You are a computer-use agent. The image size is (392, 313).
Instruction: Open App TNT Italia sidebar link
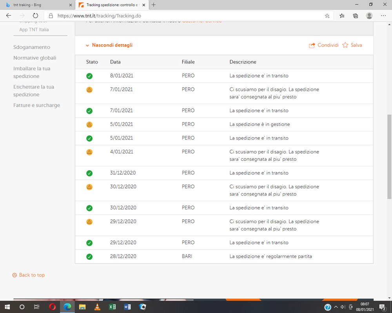click(34, 30)
